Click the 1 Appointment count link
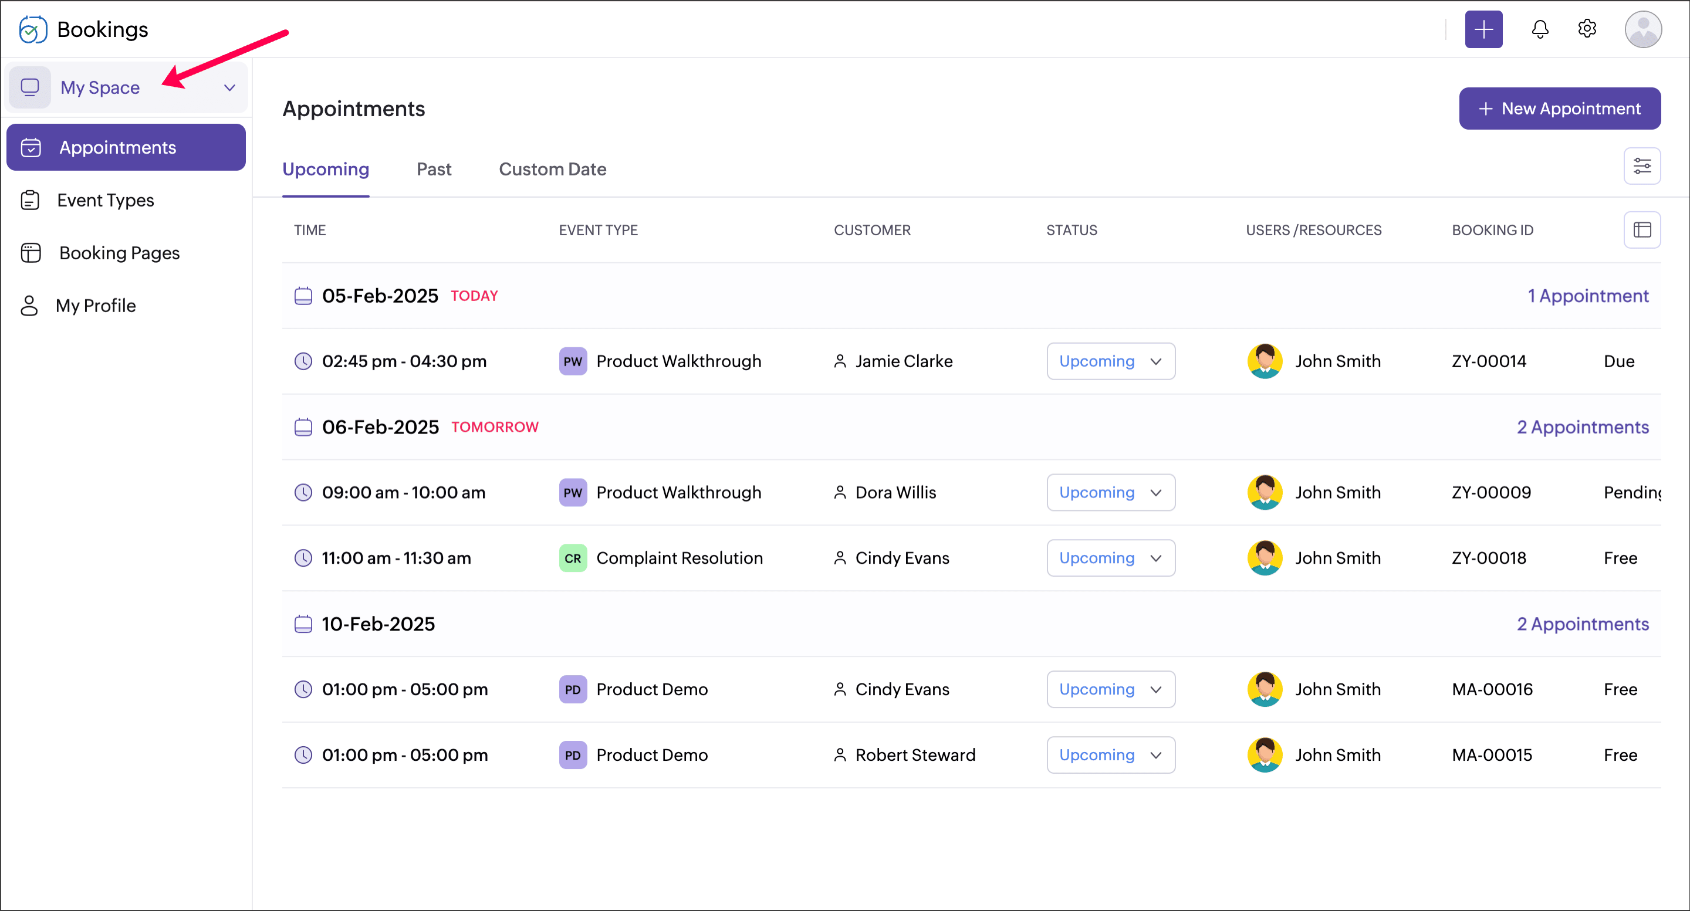1690x911 pixels. tap(1588, 296)
